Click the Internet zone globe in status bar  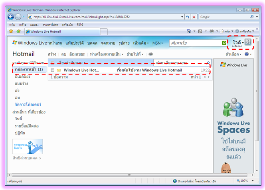pos(175,181)
